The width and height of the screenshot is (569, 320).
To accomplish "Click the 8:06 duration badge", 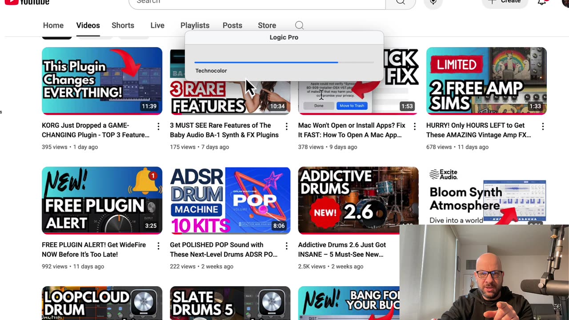I will (279, 226).
